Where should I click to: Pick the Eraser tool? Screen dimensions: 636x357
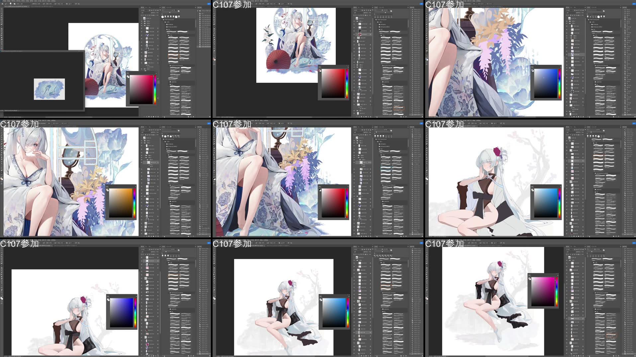tap(2, 34)
